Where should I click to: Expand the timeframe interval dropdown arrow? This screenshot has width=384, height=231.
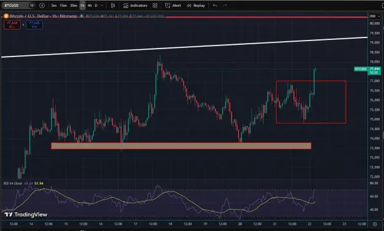point(102,6)
